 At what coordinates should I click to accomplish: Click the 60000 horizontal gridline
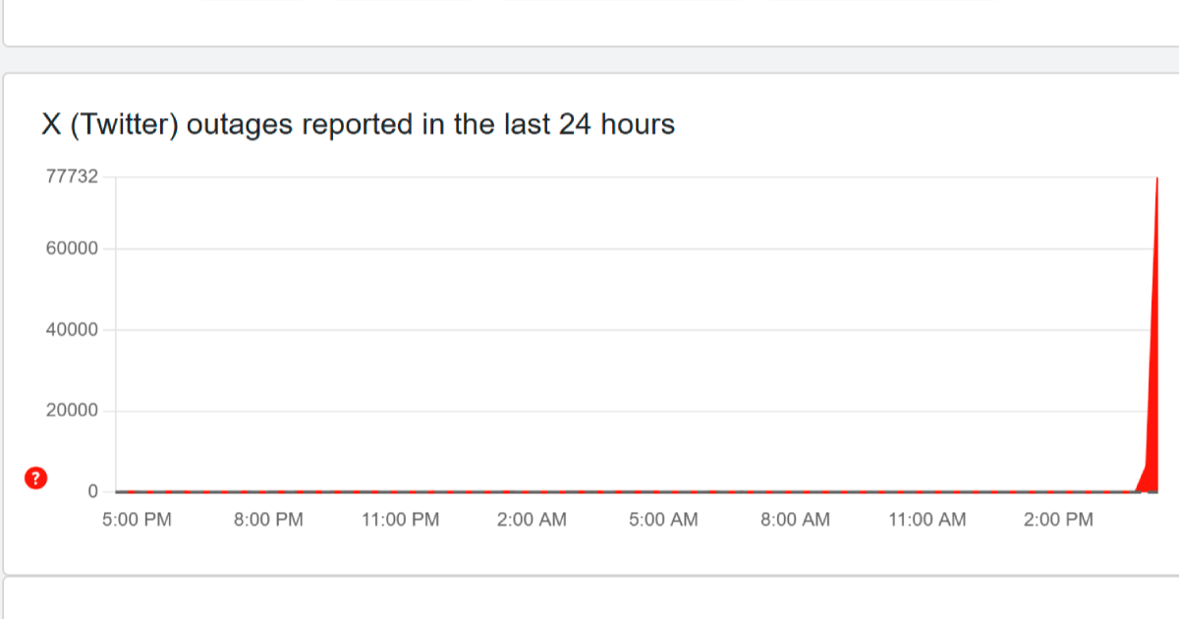pyautogui.click(x=589, y=249)
